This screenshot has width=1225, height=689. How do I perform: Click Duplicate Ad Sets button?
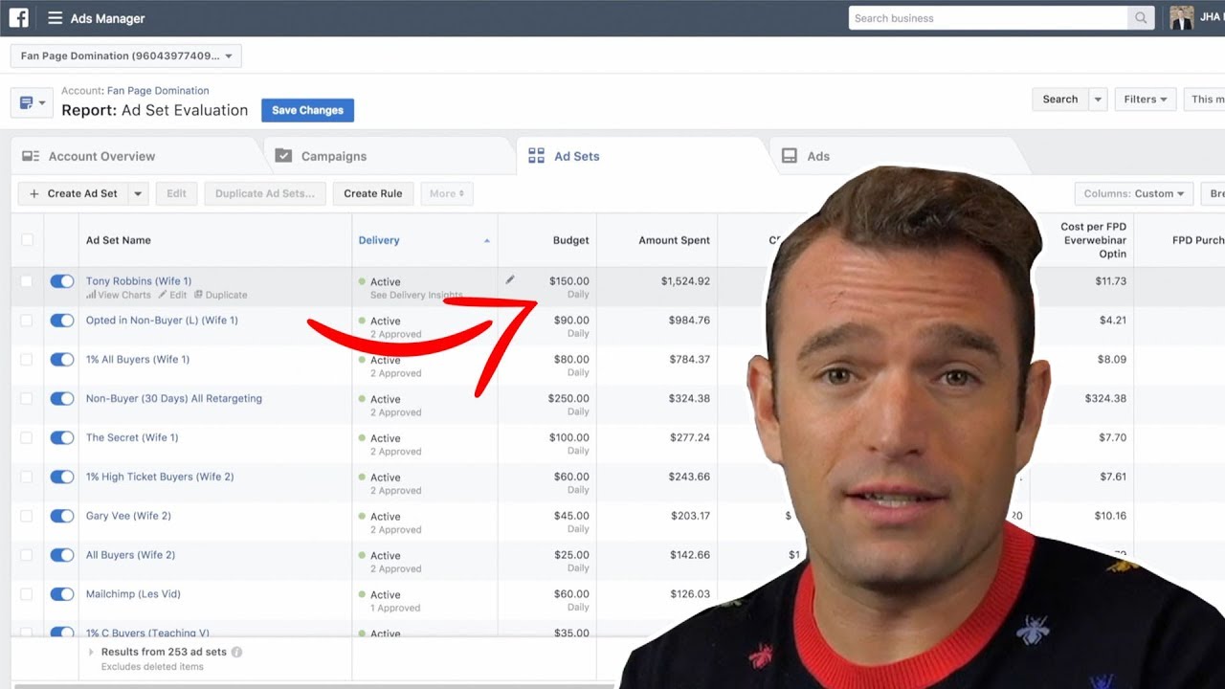[265, 193]
